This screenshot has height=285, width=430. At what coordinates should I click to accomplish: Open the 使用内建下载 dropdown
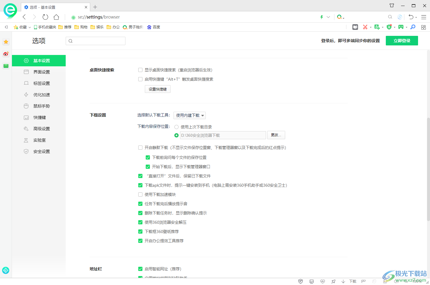(x=190, y=115)
